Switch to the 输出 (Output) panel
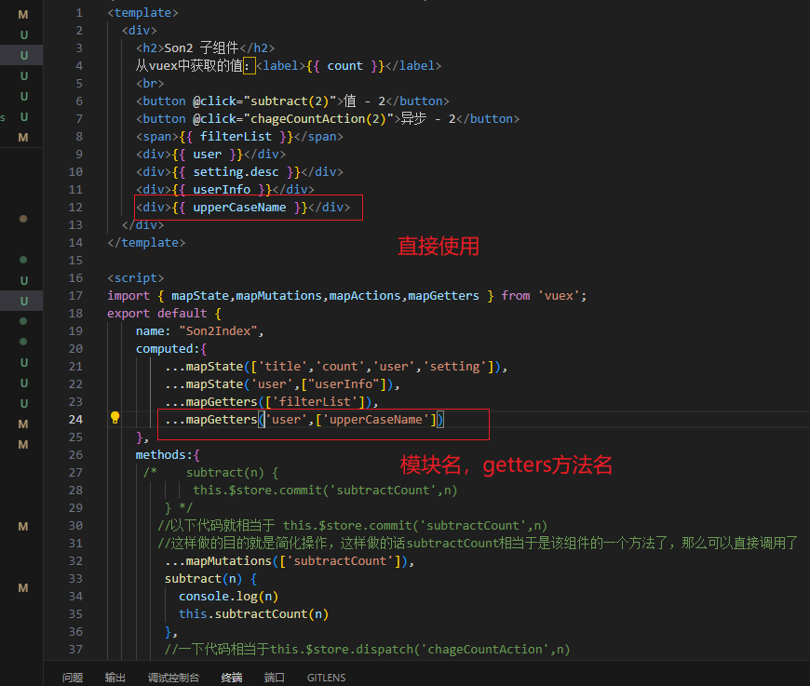Image resolution: width=810 pixels, height=686 pixels. tap(115, 677)
